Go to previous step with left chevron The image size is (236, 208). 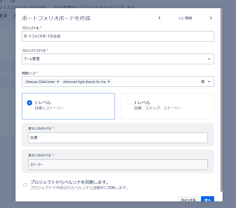click(x=159, y=18)
